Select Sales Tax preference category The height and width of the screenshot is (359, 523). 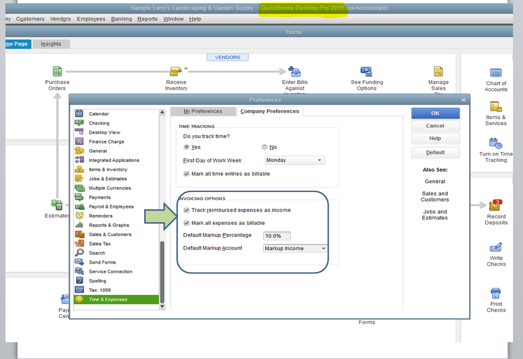[x=116, y=244]
